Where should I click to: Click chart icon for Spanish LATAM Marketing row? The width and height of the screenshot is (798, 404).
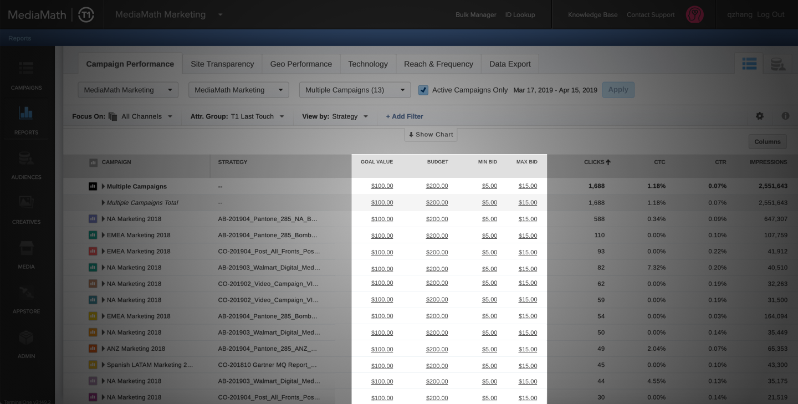coord(93,365)
